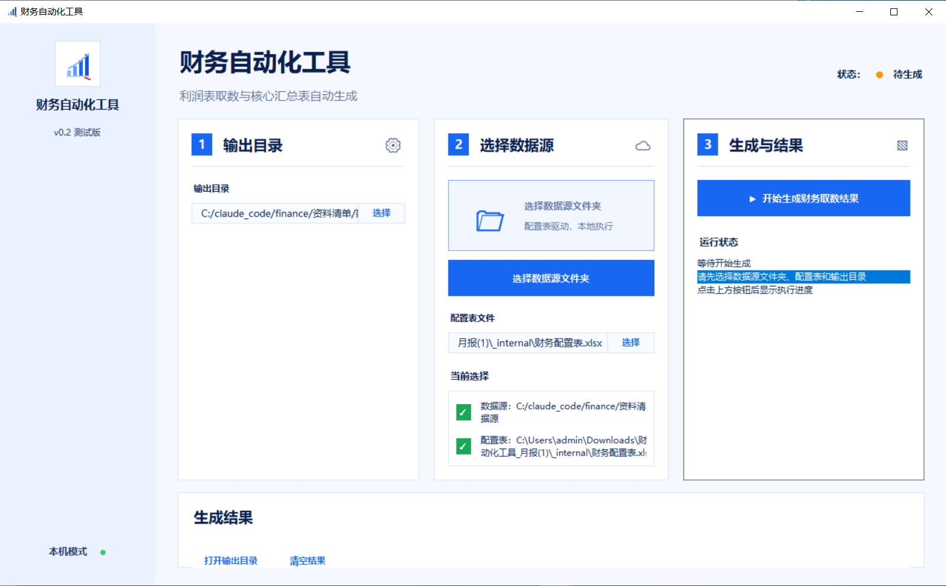Click the step number 3 badge
Viewport: 946px width, 586px height.
click(x=708, y=144)
